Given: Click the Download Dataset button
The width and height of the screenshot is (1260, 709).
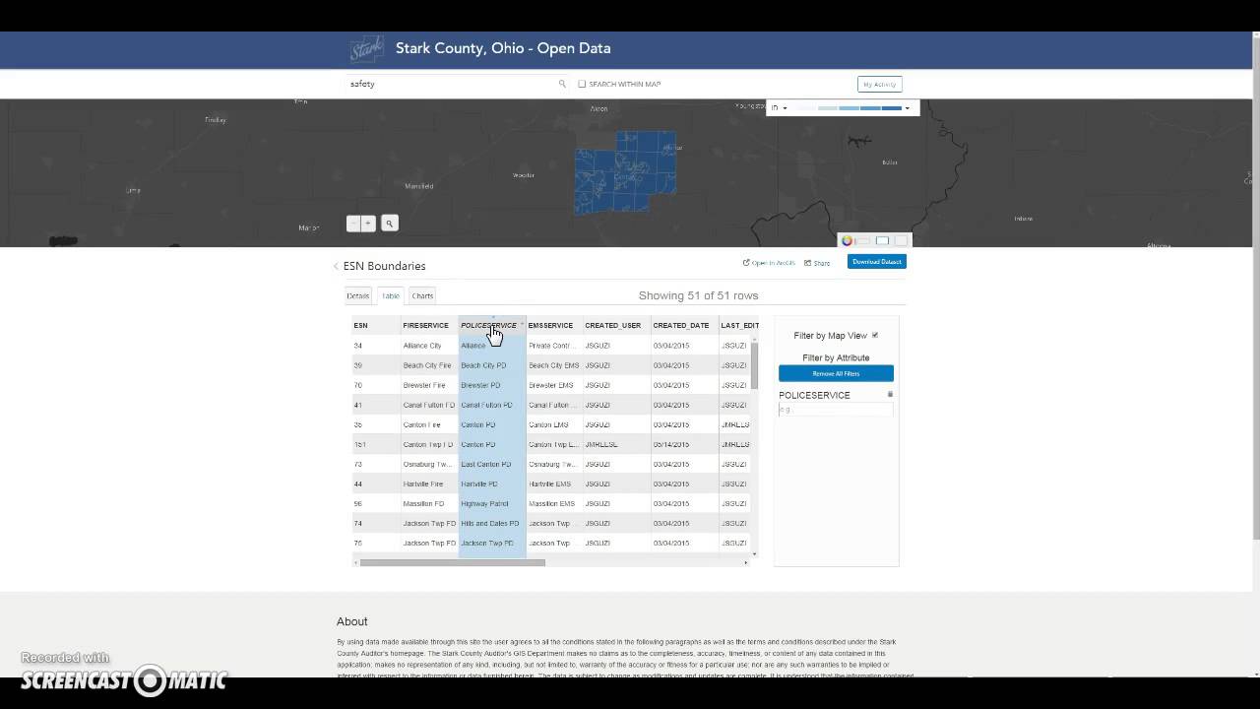Looking at the screenshot, I should pos(876,262).
